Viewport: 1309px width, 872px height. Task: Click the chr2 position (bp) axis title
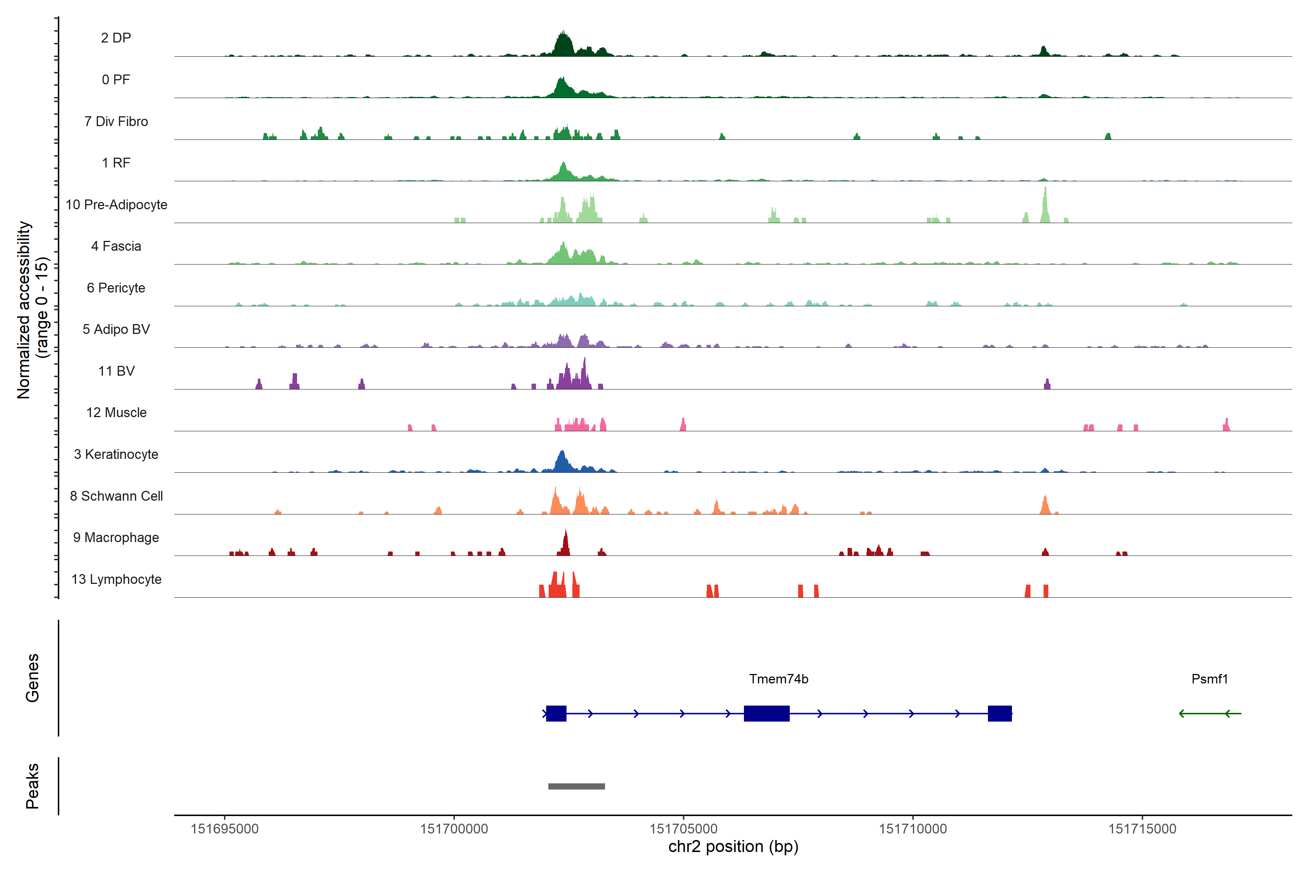point(733,847)
